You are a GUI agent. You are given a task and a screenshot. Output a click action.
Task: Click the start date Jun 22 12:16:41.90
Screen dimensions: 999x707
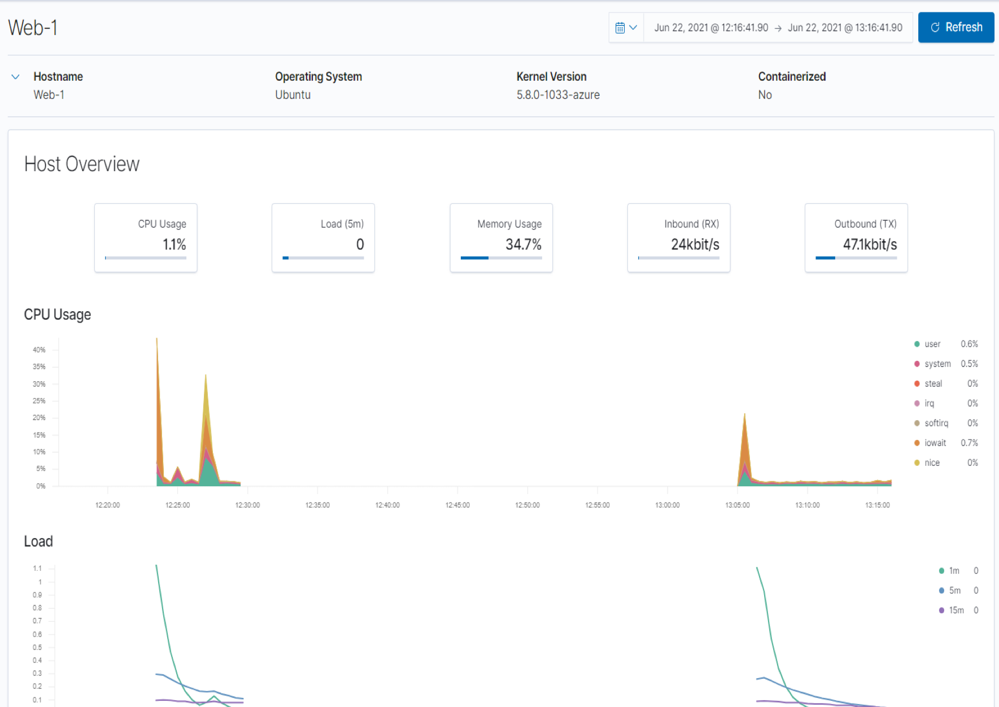click(x=710, y=27)
